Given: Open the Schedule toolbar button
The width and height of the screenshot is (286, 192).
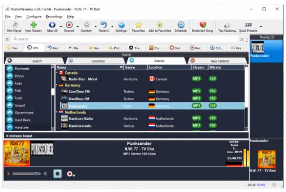Looking at the screenshot, I should [181, 27].
